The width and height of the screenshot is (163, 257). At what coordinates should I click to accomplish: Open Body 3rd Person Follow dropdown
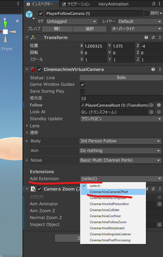120,141
